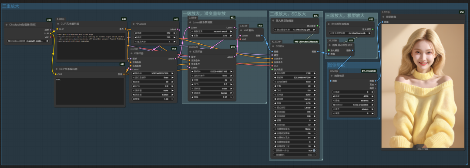The width and height of the screenshot is (470, 168).
Task: Click the #55 essentials badge
Action: (x=369, y=71)
